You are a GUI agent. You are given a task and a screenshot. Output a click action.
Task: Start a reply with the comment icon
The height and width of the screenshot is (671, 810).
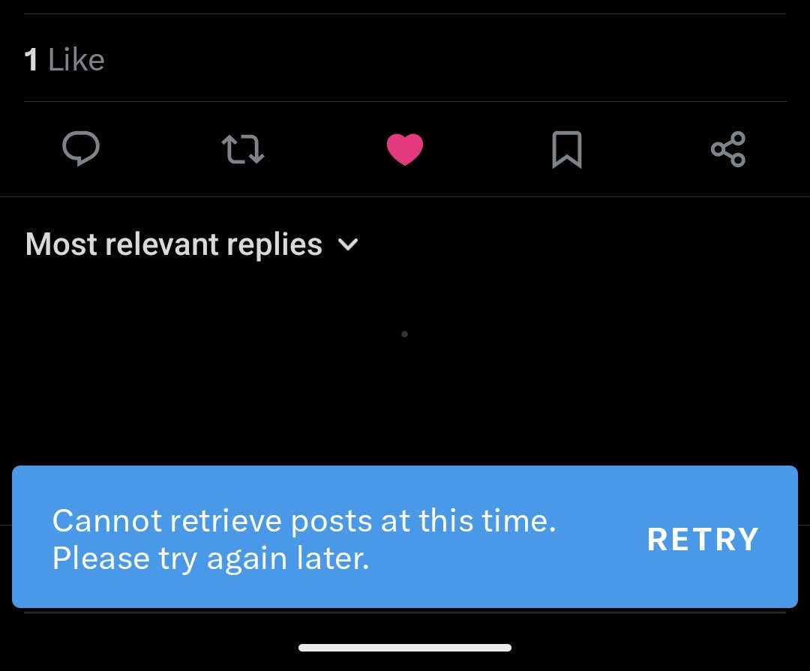81,148
